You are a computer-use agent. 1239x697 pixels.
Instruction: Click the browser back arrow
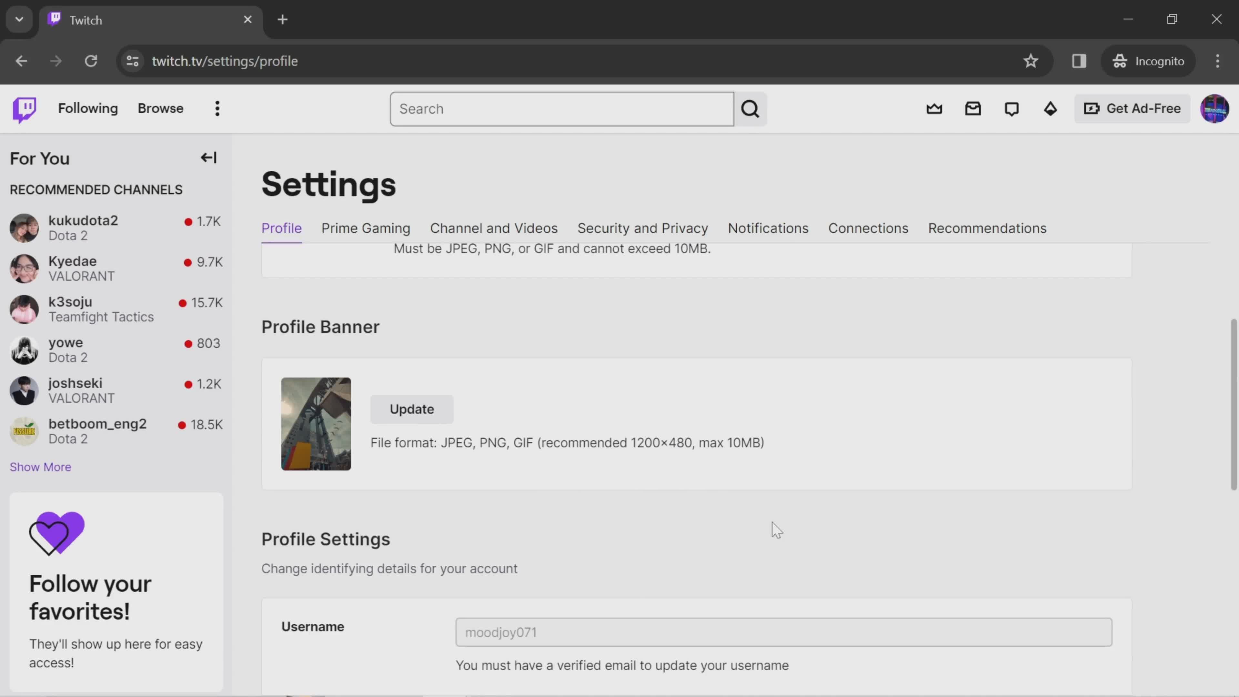coord(21,61)
